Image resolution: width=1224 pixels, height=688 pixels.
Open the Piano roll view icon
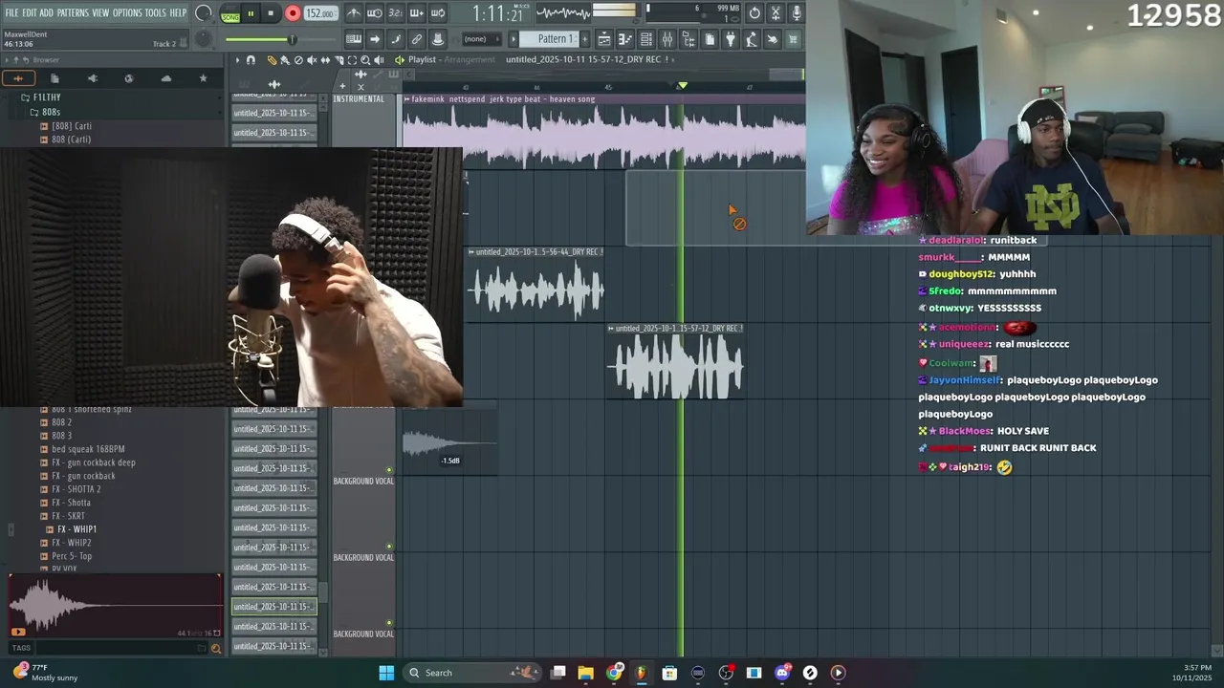[x=625, y=39]
